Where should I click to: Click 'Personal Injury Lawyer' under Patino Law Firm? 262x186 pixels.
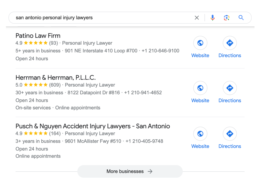(87, 43)
